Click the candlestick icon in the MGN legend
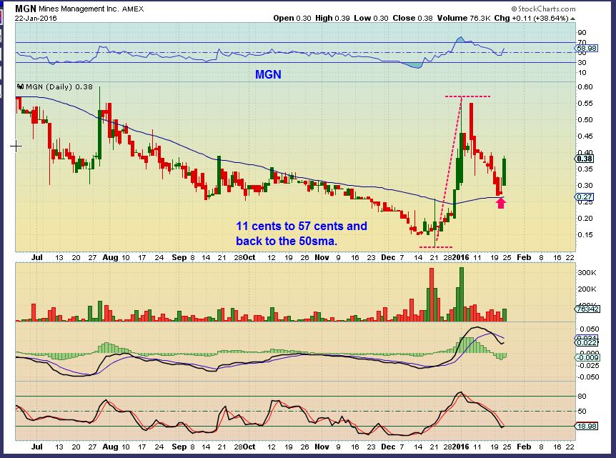The width and height of the screenshot is (616, 458). (x=21, y=86)
